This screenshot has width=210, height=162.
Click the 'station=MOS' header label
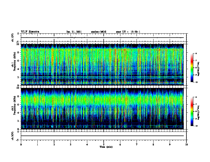point(99,32)
